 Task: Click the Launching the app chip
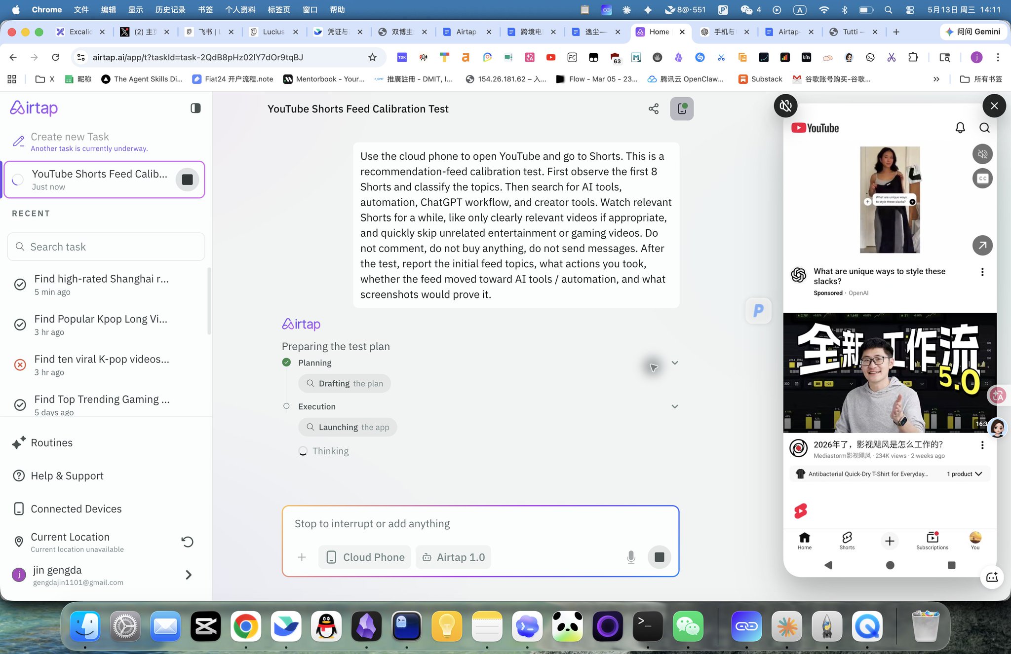tap(348, 427)
